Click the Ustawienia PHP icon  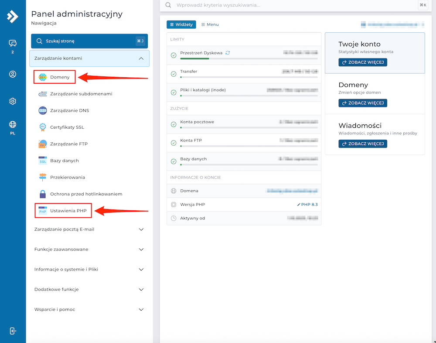[43, 211]
